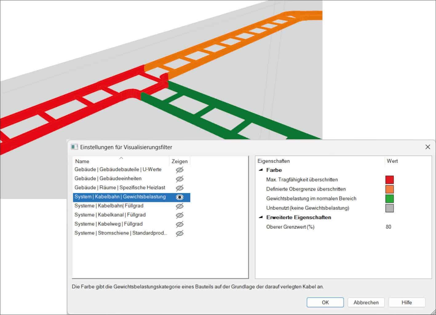Confirm settings with the OK button
Screen dimensions: 436x315
click(325, 302)
